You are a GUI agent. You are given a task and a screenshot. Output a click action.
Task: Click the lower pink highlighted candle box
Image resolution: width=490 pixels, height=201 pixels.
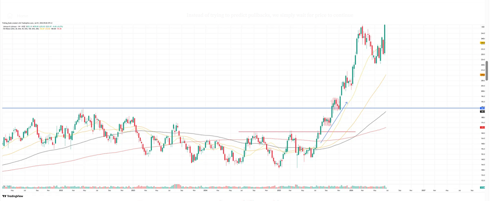(x=327, y=121)
